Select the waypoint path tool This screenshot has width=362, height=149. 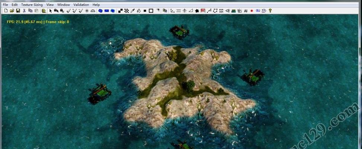click(209, 11)
